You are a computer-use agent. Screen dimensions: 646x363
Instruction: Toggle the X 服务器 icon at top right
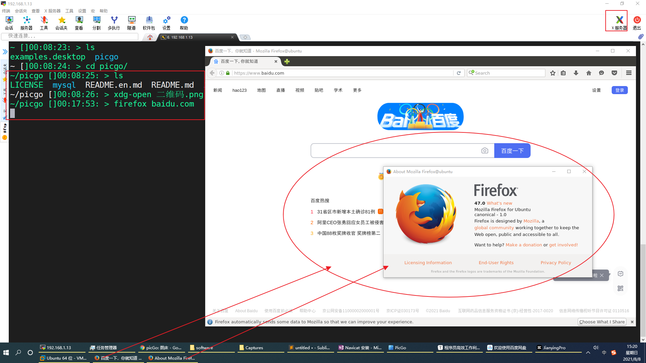pos(619,23)
